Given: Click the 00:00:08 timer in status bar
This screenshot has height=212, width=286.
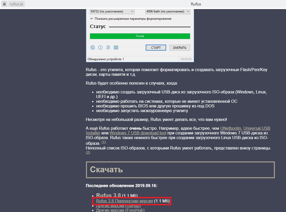Looking at the screenshot, I should point(186,59).
